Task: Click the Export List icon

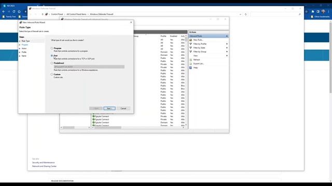Action: pyautogui.click(x=190, y=64)
